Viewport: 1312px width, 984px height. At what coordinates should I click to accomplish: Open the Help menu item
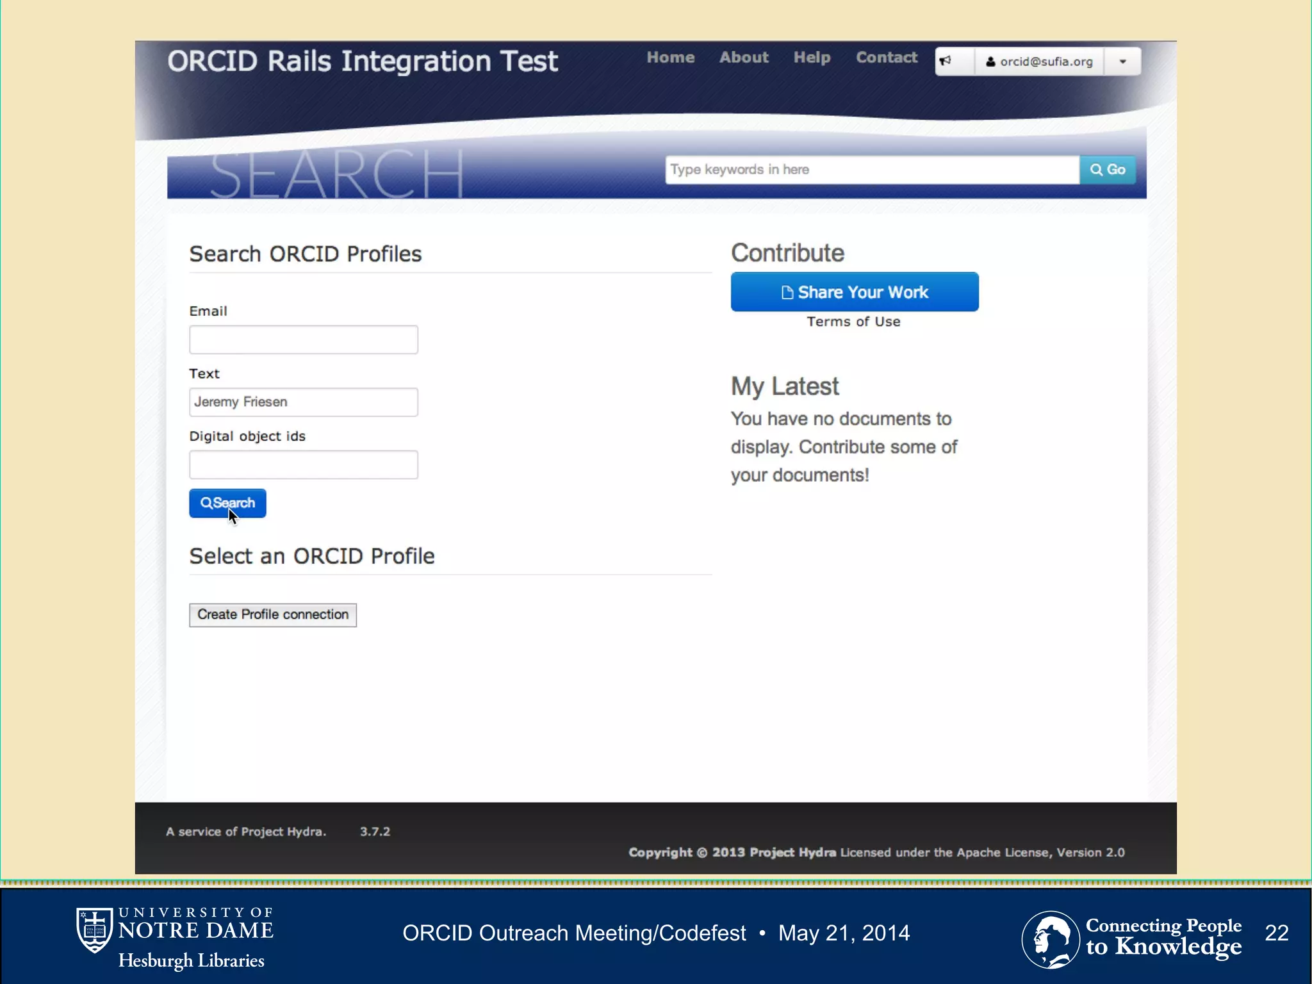pos(812,58)
